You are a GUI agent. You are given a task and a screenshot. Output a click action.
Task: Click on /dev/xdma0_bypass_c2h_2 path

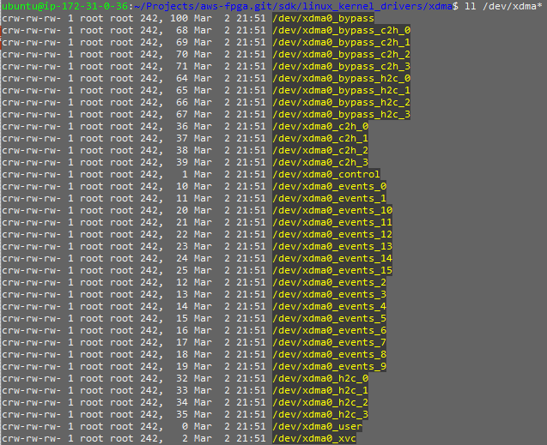pos(342,54)
